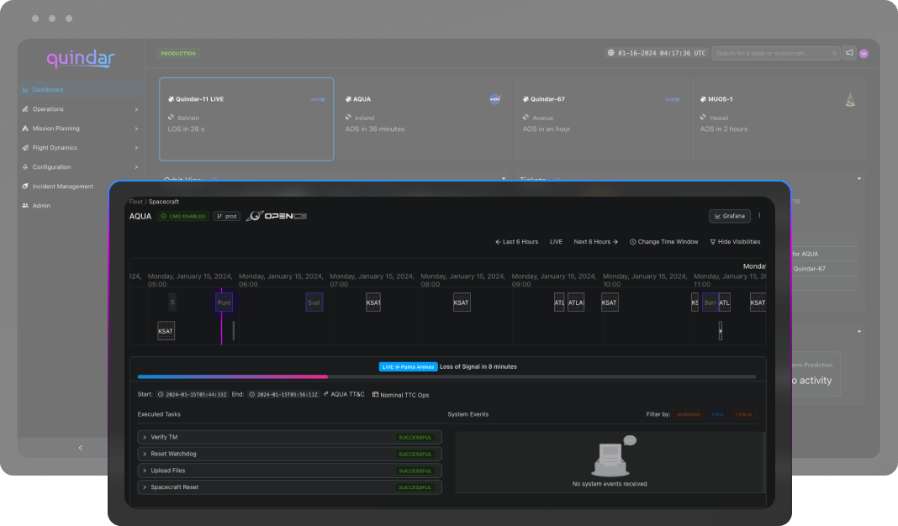Toggle the CMD ENABLED badge
The width and height of the screenshot is (898, 526).
[183, 216]
